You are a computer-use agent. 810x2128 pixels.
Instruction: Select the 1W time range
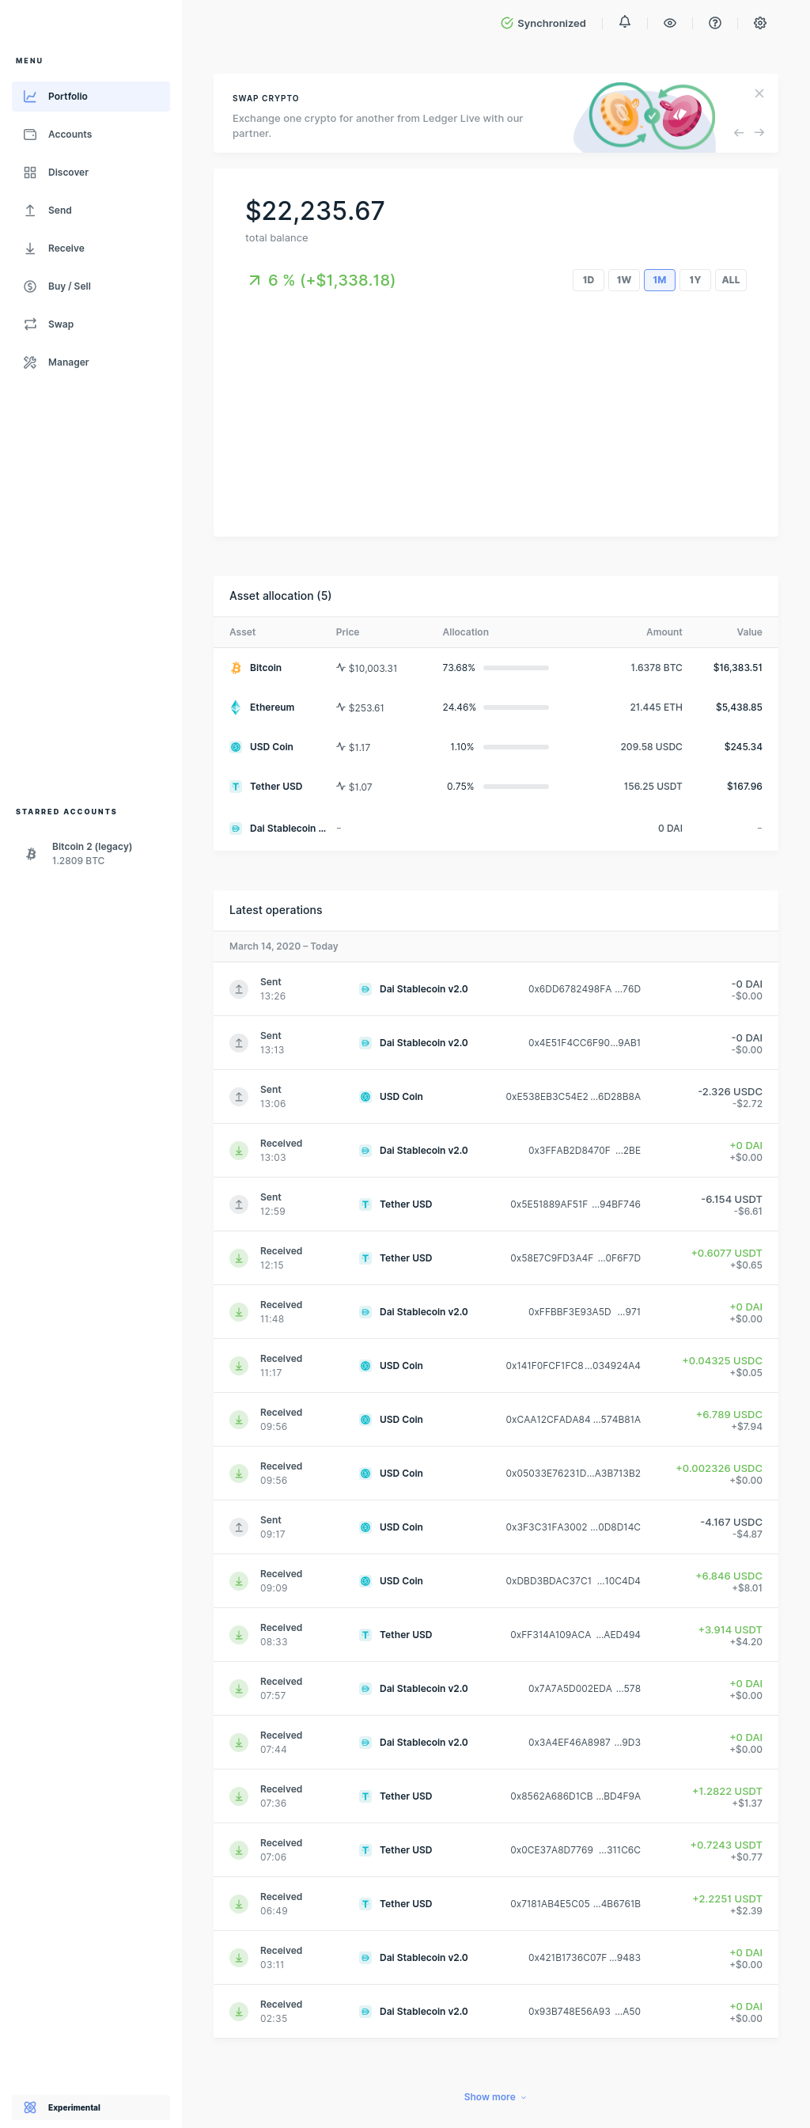point(623,280)
